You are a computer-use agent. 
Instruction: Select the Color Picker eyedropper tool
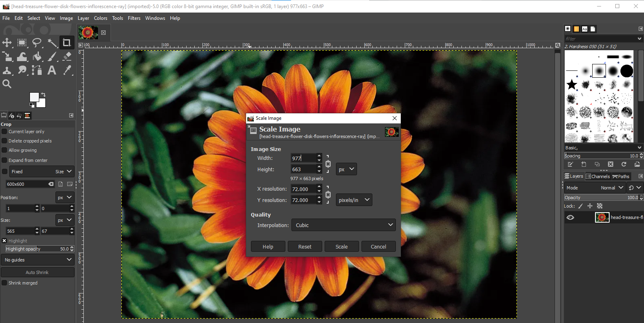pyautogui.click(x=67, y=70)
